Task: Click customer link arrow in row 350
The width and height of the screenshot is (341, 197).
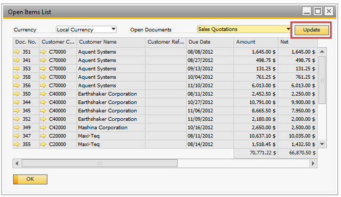Action: [43, 94]
